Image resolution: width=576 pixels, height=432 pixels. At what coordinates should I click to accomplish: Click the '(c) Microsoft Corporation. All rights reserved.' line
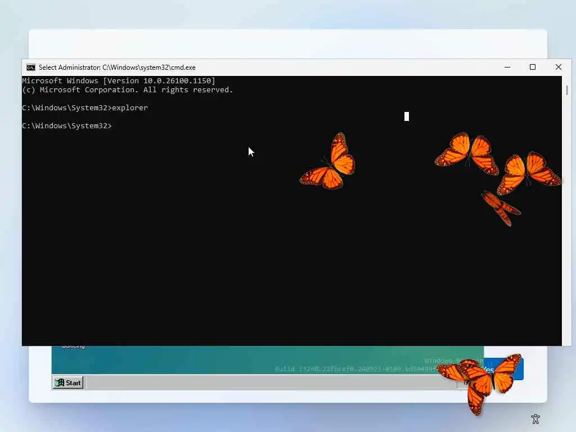(x=128, y=89)
